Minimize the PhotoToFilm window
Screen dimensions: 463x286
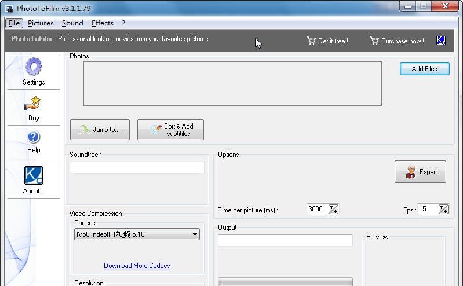(408, 6)
